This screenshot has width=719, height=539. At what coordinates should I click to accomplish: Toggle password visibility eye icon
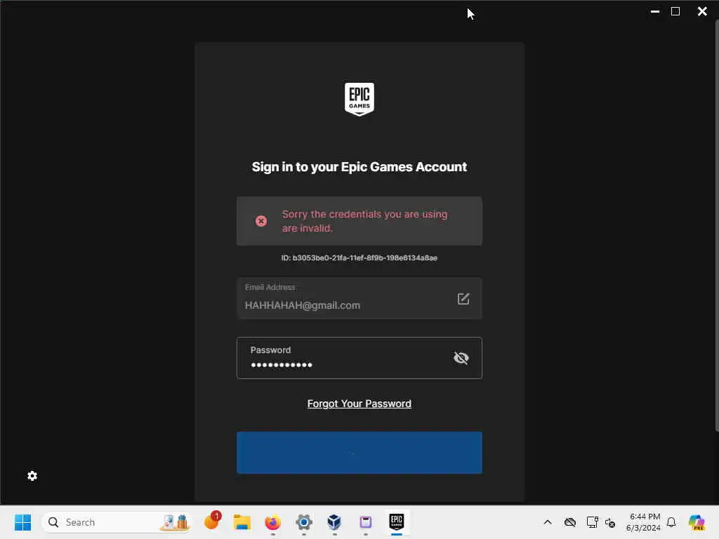tap(461, 358)
